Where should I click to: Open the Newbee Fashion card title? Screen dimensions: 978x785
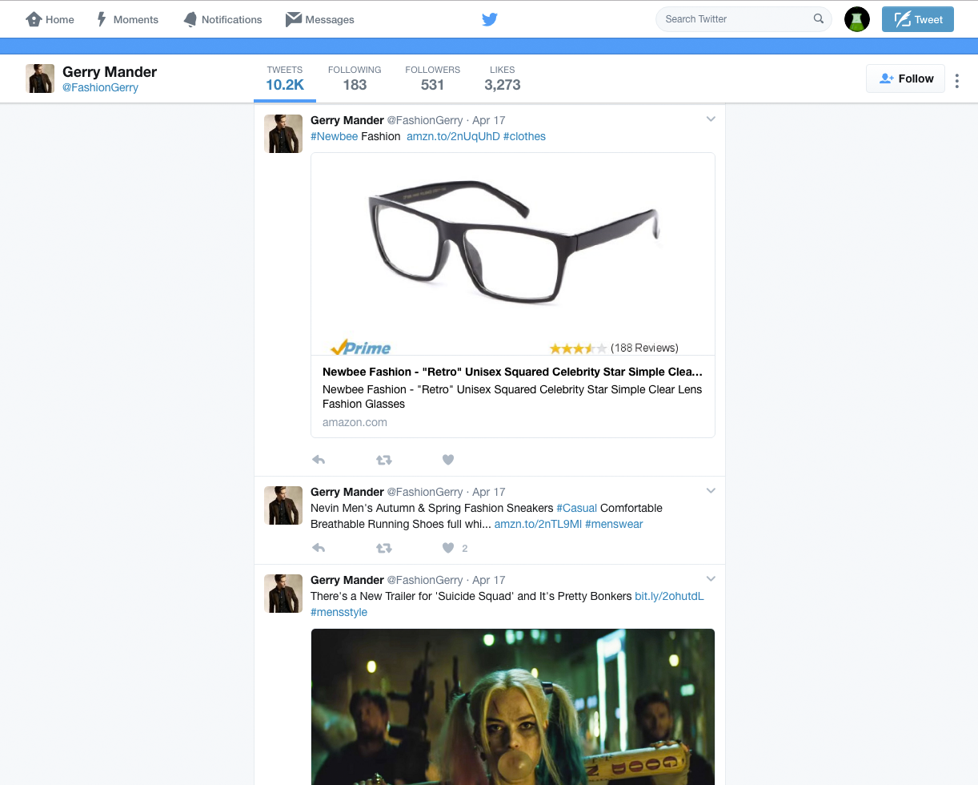(512, 372)
